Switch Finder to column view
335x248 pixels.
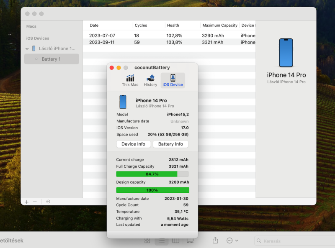[x=175, y=241]
